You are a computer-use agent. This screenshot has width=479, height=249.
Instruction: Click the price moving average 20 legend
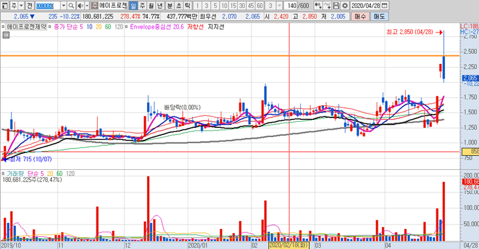[98, 27]
